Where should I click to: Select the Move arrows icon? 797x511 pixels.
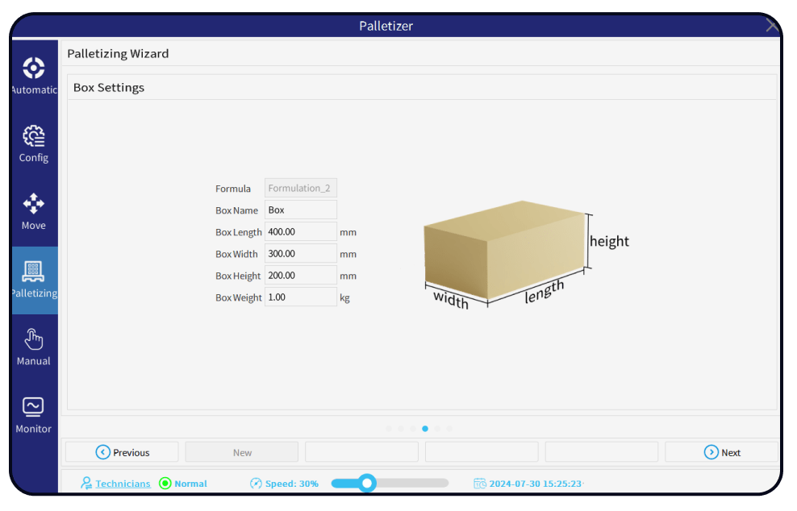coord(34,203)
